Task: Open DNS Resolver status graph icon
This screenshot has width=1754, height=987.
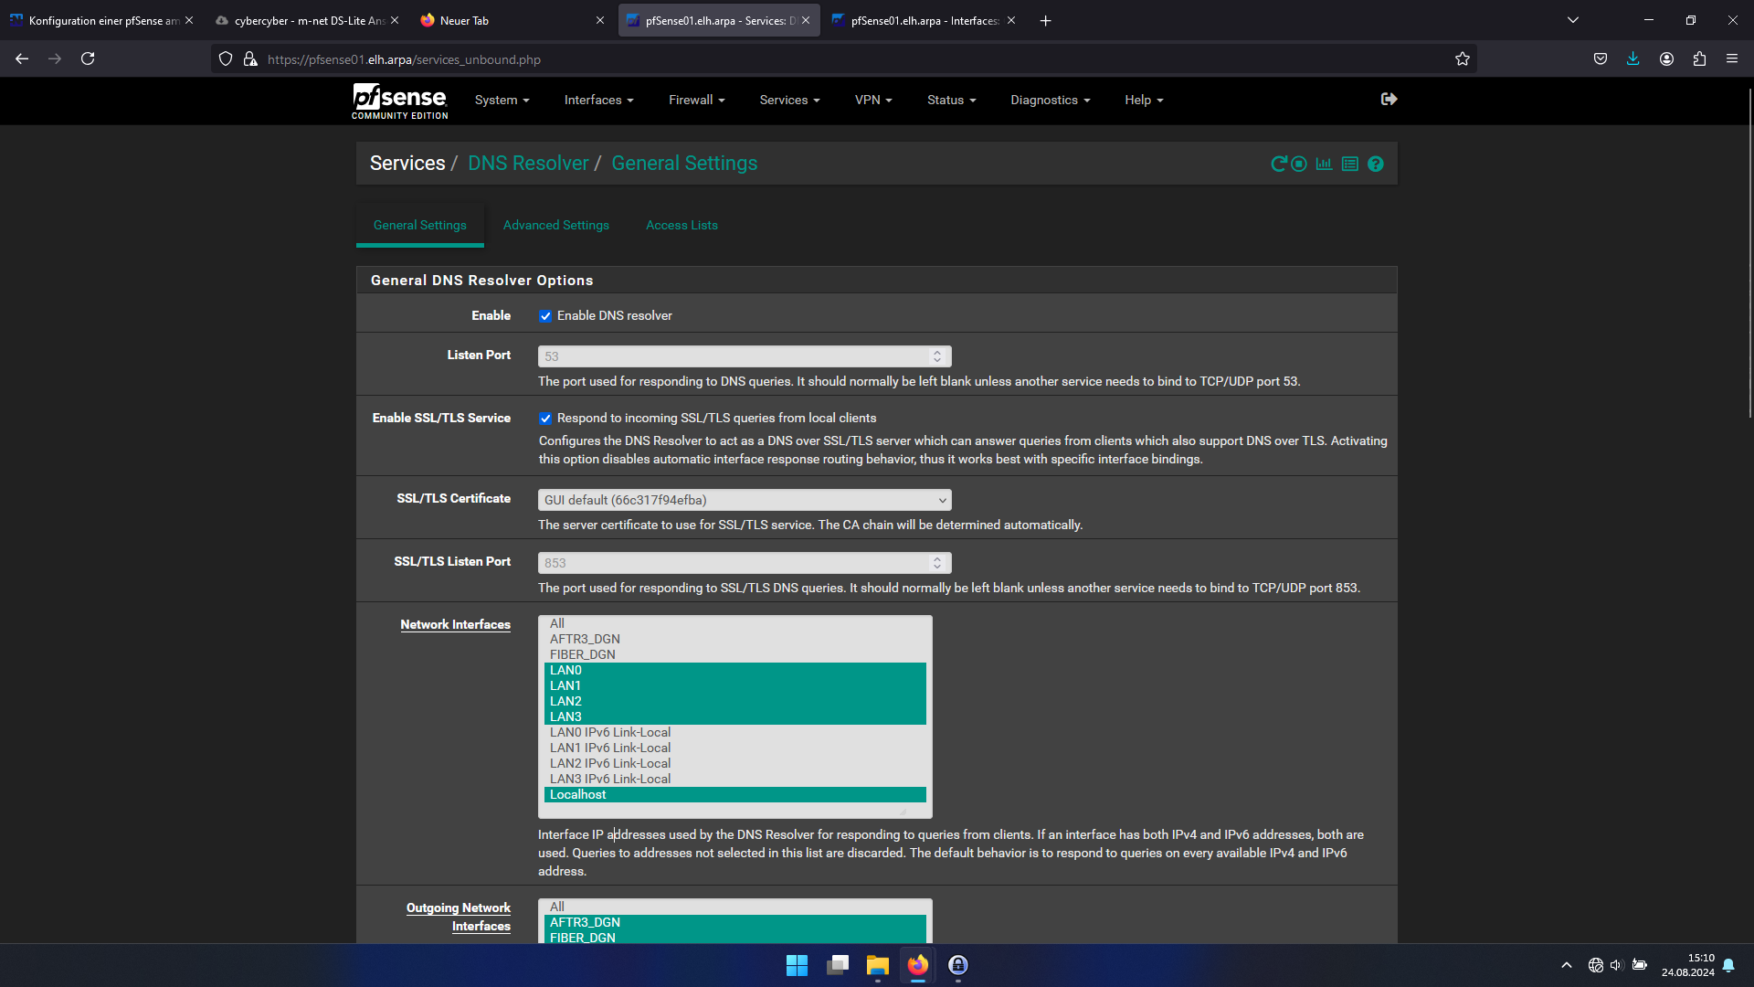Action: 1324,164
